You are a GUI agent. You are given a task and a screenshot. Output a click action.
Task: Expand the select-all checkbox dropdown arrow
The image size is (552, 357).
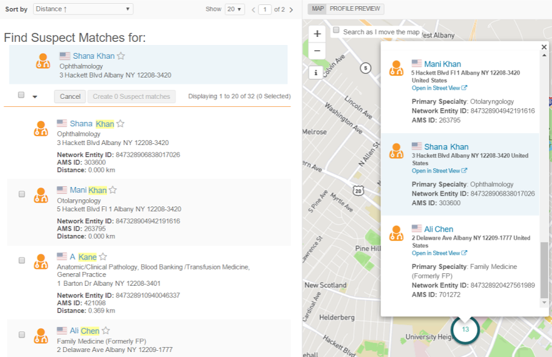pyautogui.click(x=35, y=97)
